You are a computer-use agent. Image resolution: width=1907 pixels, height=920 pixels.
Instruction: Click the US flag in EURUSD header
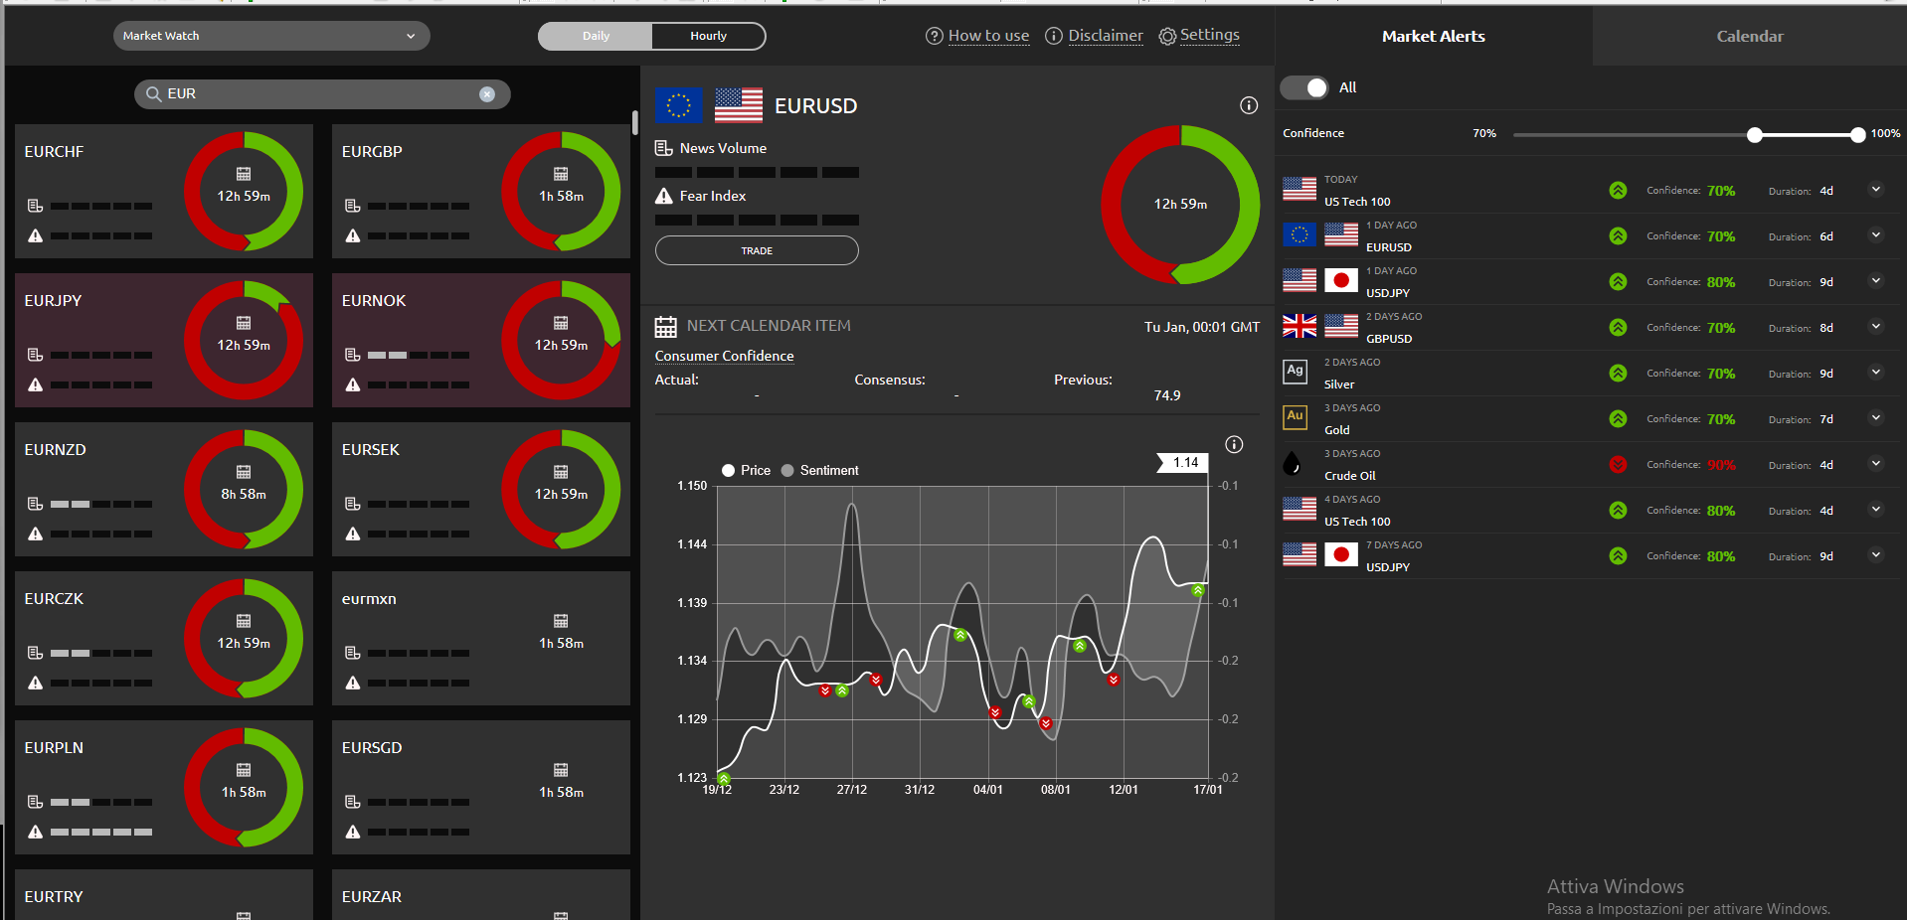point(739,105)
